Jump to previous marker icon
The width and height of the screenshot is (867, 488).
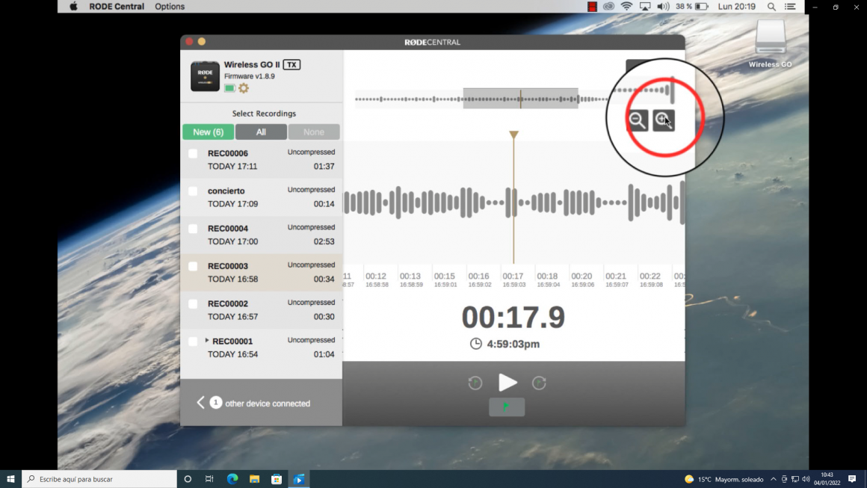tap(475, 383)
